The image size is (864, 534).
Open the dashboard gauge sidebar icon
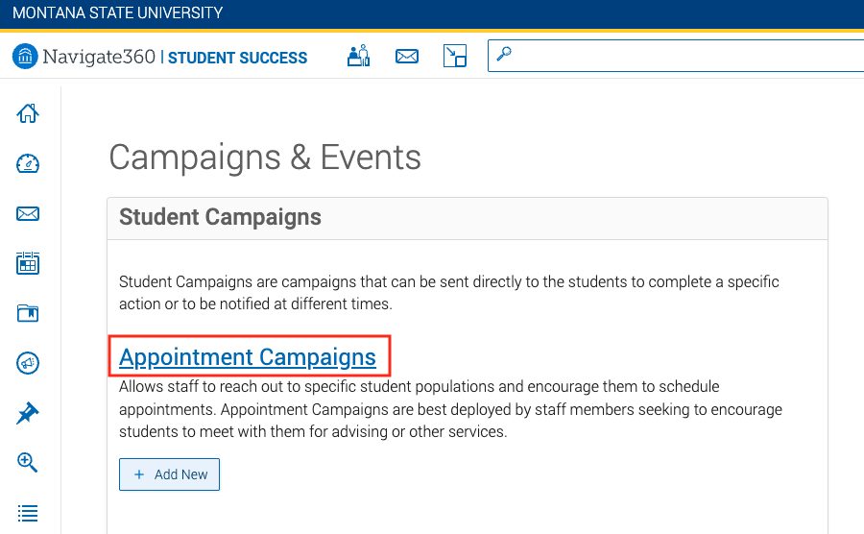28,163
